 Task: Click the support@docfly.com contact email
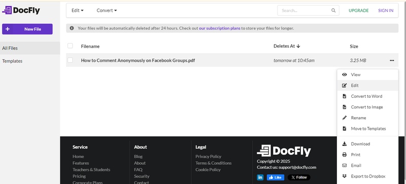tap(297, 167)
